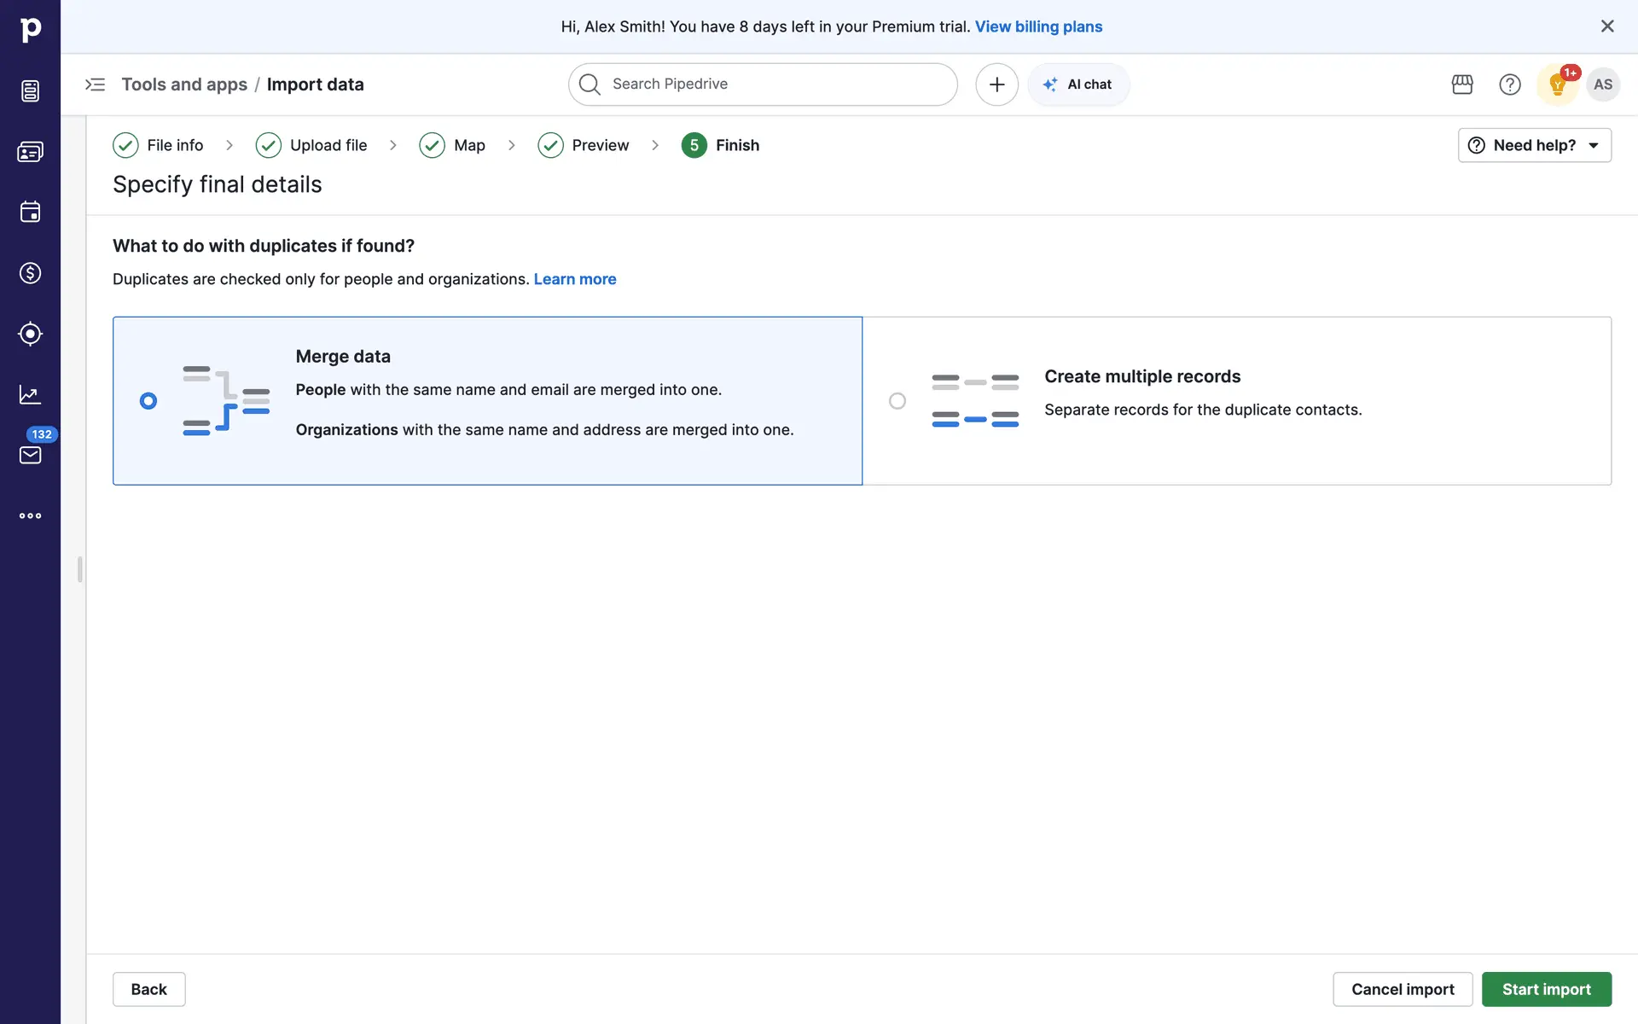The height and width of the screenshot is (1024, 1638).
Task: Click the Start import button
Action: tap(1546, 989)
